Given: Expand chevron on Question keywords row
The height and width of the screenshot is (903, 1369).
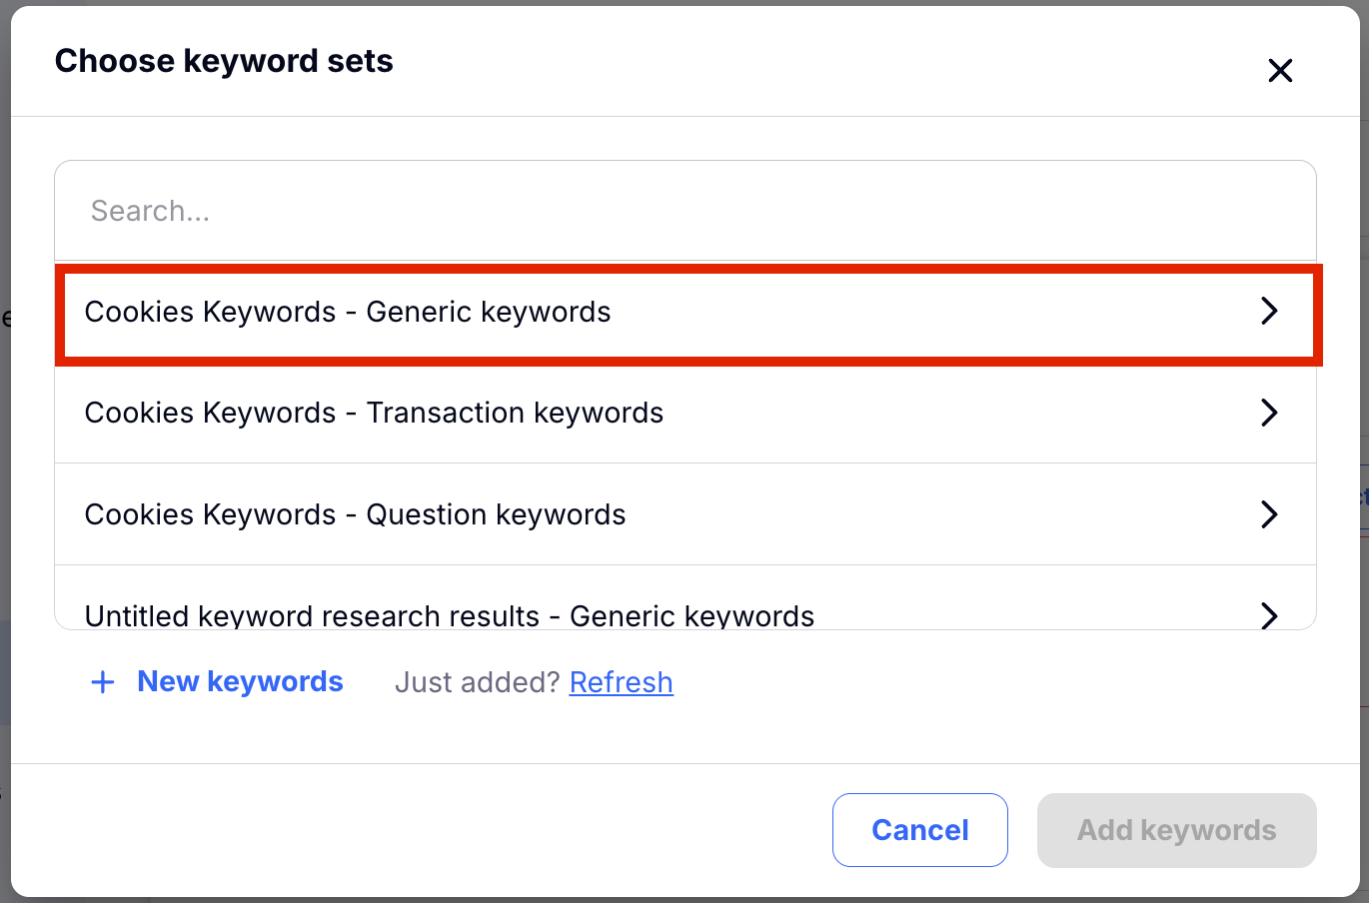Looking at the screenshot, I should click(1269, 514).
